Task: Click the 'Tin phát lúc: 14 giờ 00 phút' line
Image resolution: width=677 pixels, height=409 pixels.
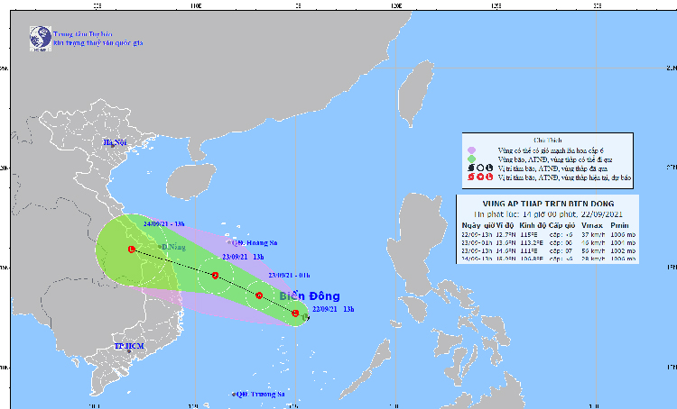Action: [x=548, y=214]
